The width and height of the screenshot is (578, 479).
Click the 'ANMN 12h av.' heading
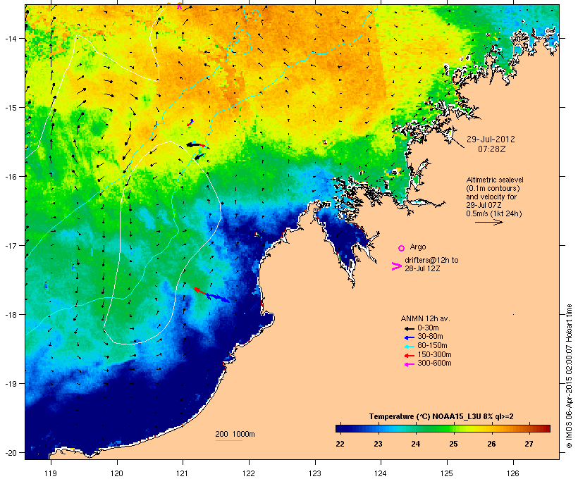(x=425, y=318)
